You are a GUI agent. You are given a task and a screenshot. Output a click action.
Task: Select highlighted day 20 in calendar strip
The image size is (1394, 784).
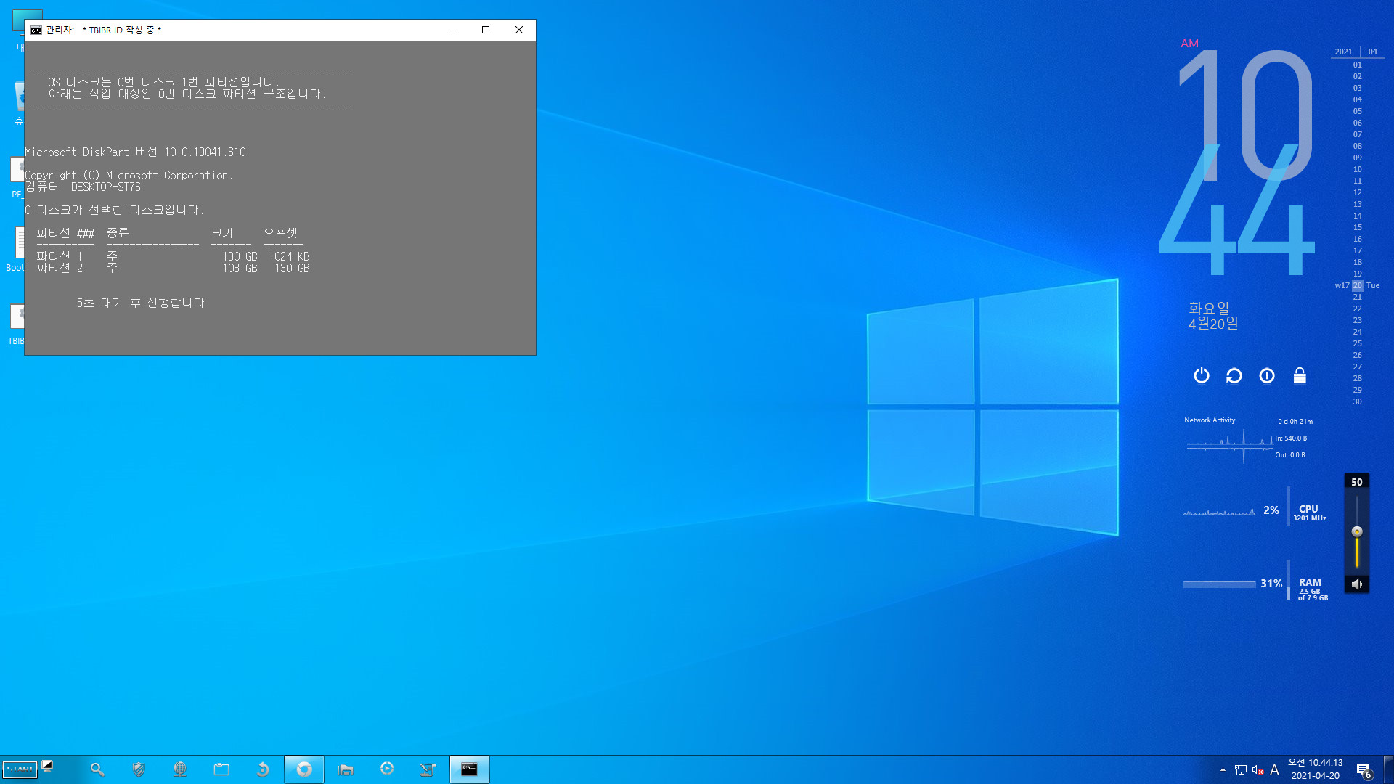pyautogui.click(x=1357, y=285)
